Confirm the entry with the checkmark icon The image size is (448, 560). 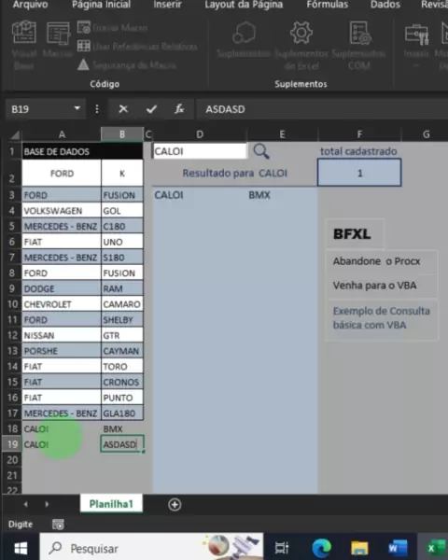pyautogui.click(x=151, y=109)
